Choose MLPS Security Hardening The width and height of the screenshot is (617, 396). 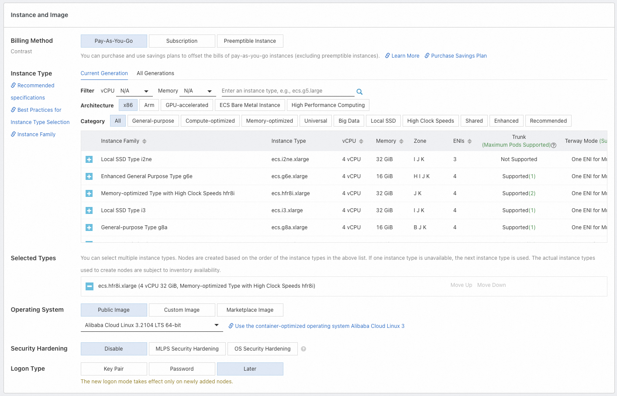point(187,349)
